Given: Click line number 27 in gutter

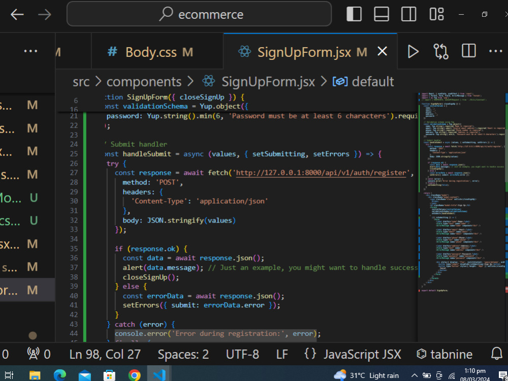Looking at the screenshot, I should coord(74,173).
